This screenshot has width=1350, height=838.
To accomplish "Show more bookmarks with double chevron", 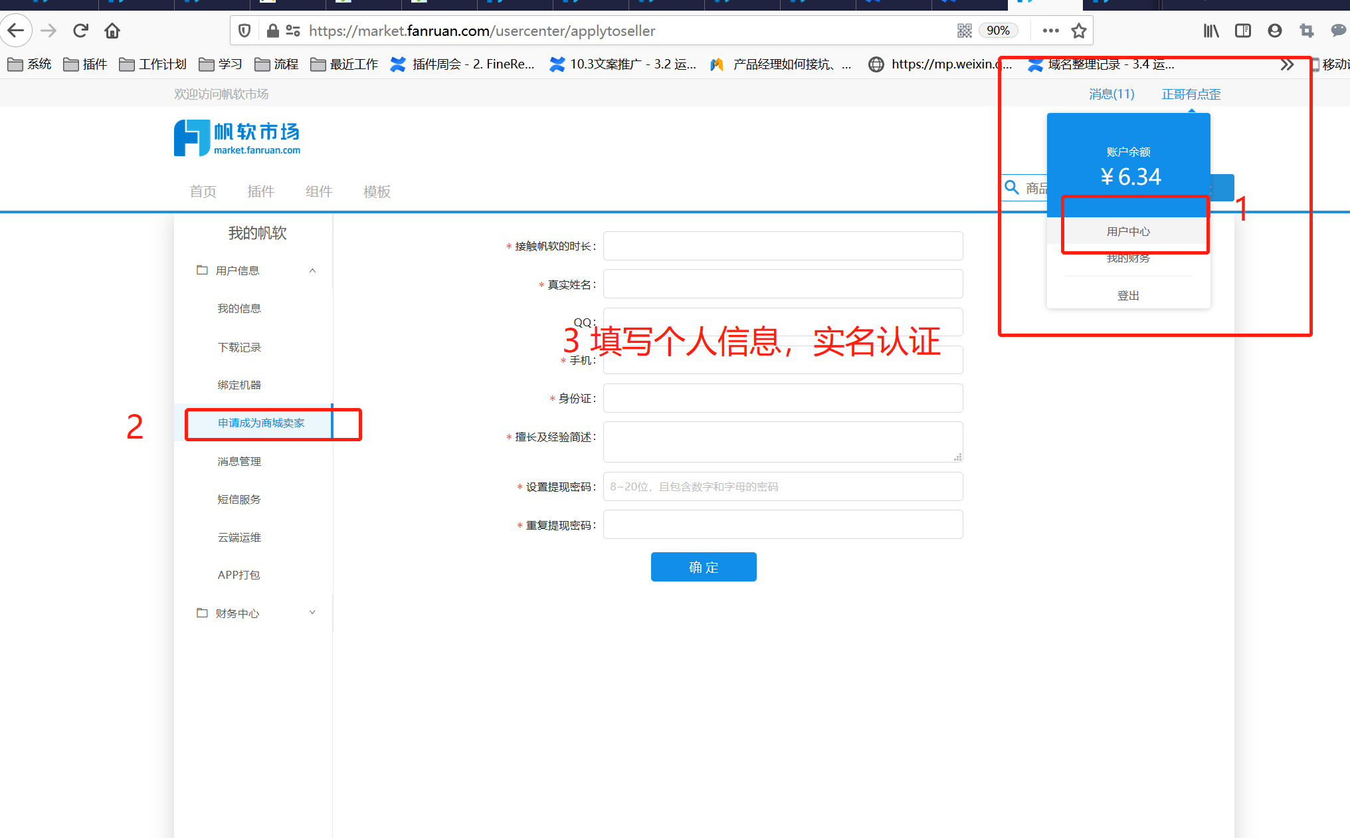I will tap(1287, 64).
